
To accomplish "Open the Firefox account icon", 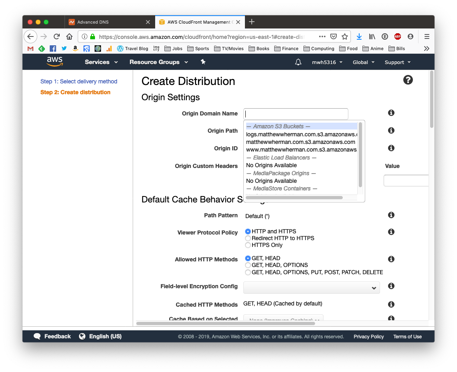I will [x=410, y=37].
